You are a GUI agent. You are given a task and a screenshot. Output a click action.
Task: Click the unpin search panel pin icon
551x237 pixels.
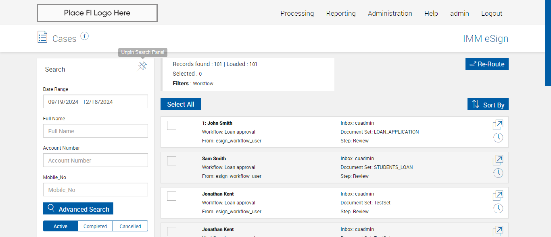(x=142, y=66)
